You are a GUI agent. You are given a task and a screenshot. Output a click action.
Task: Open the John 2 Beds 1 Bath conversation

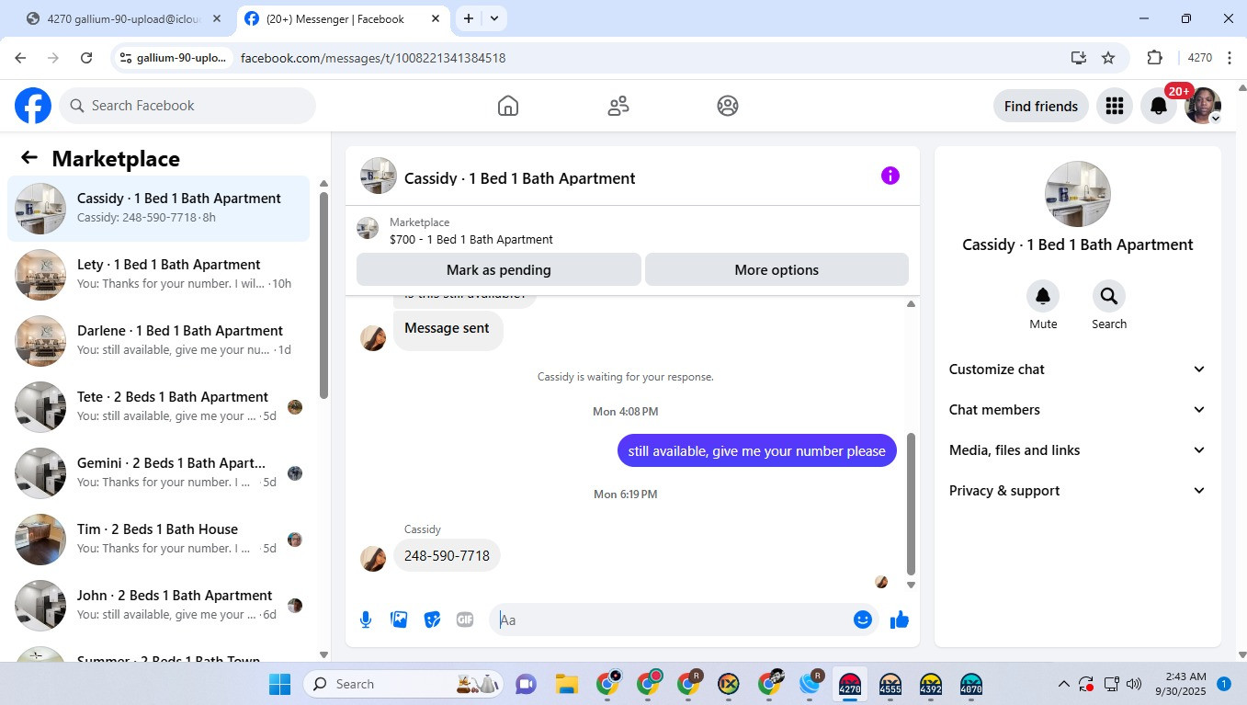pos(159,606)
